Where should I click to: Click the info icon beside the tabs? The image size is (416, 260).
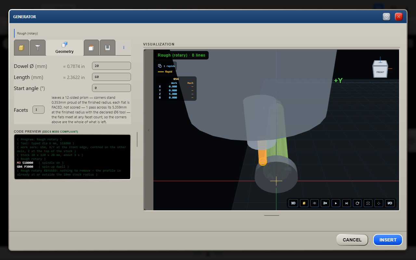124,47
